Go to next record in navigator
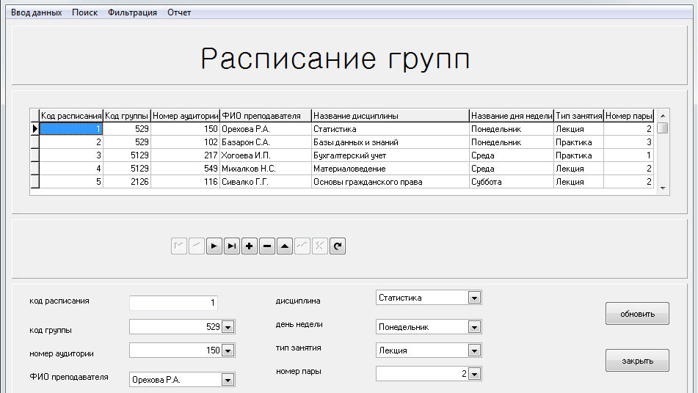The height and width of the screenshot is (393, 698). click(x=214, y=246)
